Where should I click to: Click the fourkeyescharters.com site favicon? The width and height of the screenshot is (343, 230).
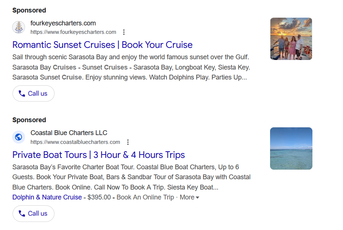(18, 27)
